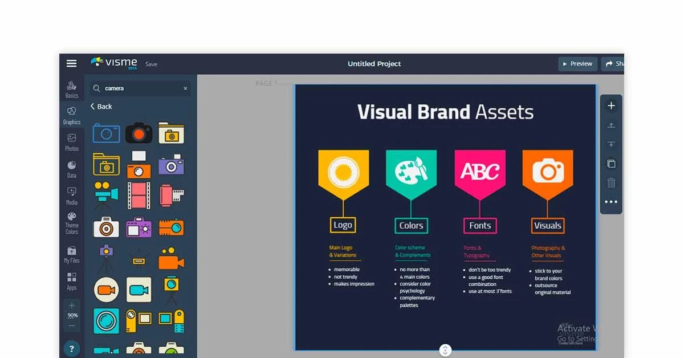The image size is (684, 358).
Task: Open My Files panel
Action: point(71,253)
